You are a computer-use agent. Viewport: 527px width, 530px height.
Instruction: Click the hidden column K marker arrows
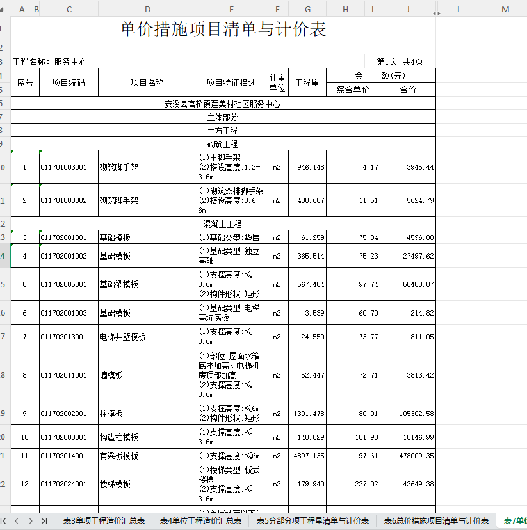pyautogui.click(x=437, y=13)
